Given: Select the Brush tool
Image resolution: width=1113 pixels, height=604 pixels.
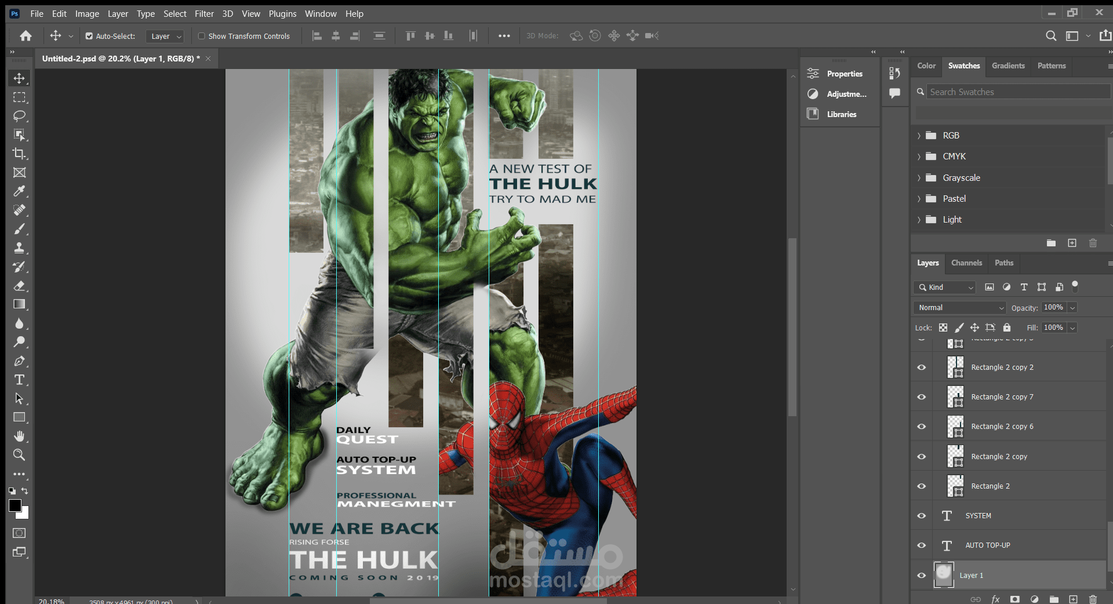Looking at the screenshot, I should 19,229.
